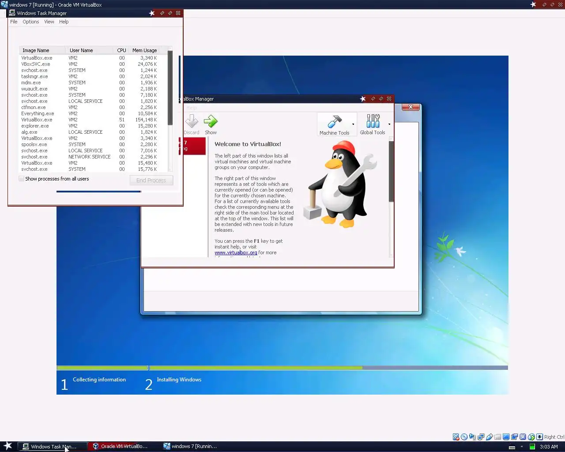Click the star icon in VirtualBox Manager title bar
565x452 pixels.
point(363,99)
